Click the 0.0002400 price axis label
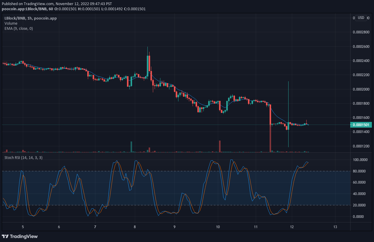The height and width of the screenshot is (242, 374). [x=361, y=61]
